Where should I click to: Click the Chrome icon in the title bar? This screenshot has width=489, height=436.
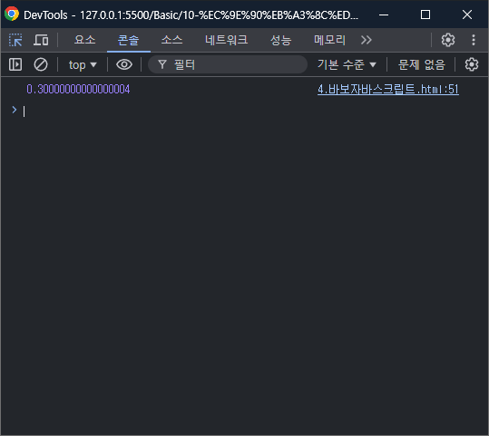coord(12,15)
